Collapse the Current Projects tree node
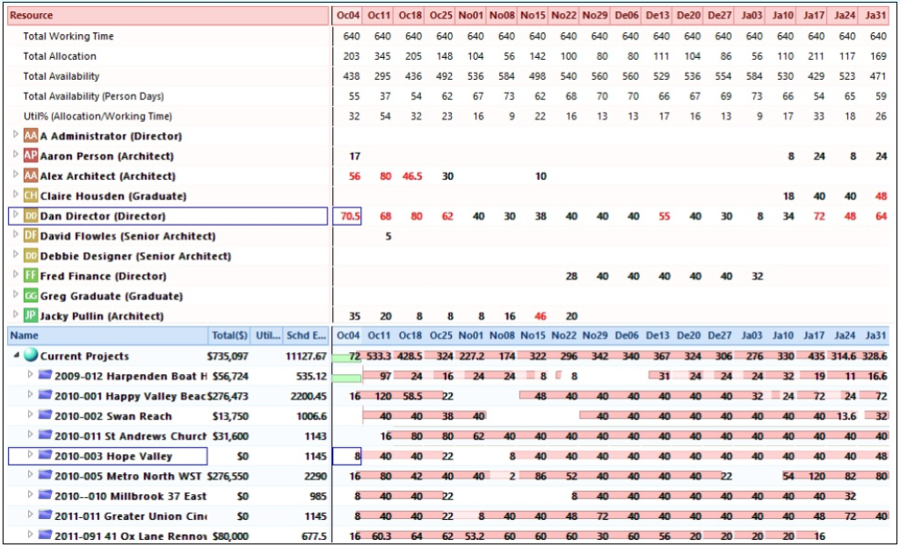 tap(16, 356)
